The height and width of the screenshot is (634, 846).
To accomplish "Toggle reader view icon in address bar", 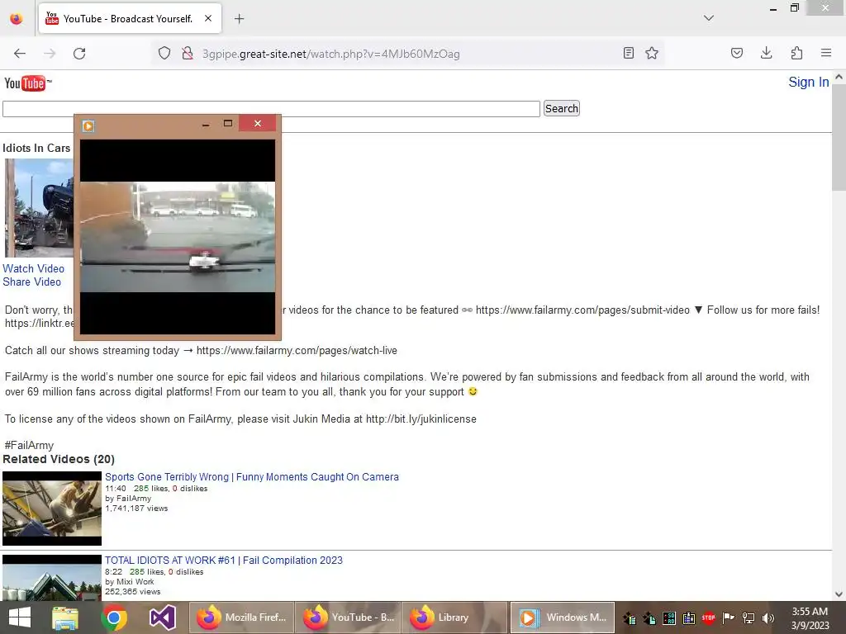I will pyautogui.click(x=628, y=53).
